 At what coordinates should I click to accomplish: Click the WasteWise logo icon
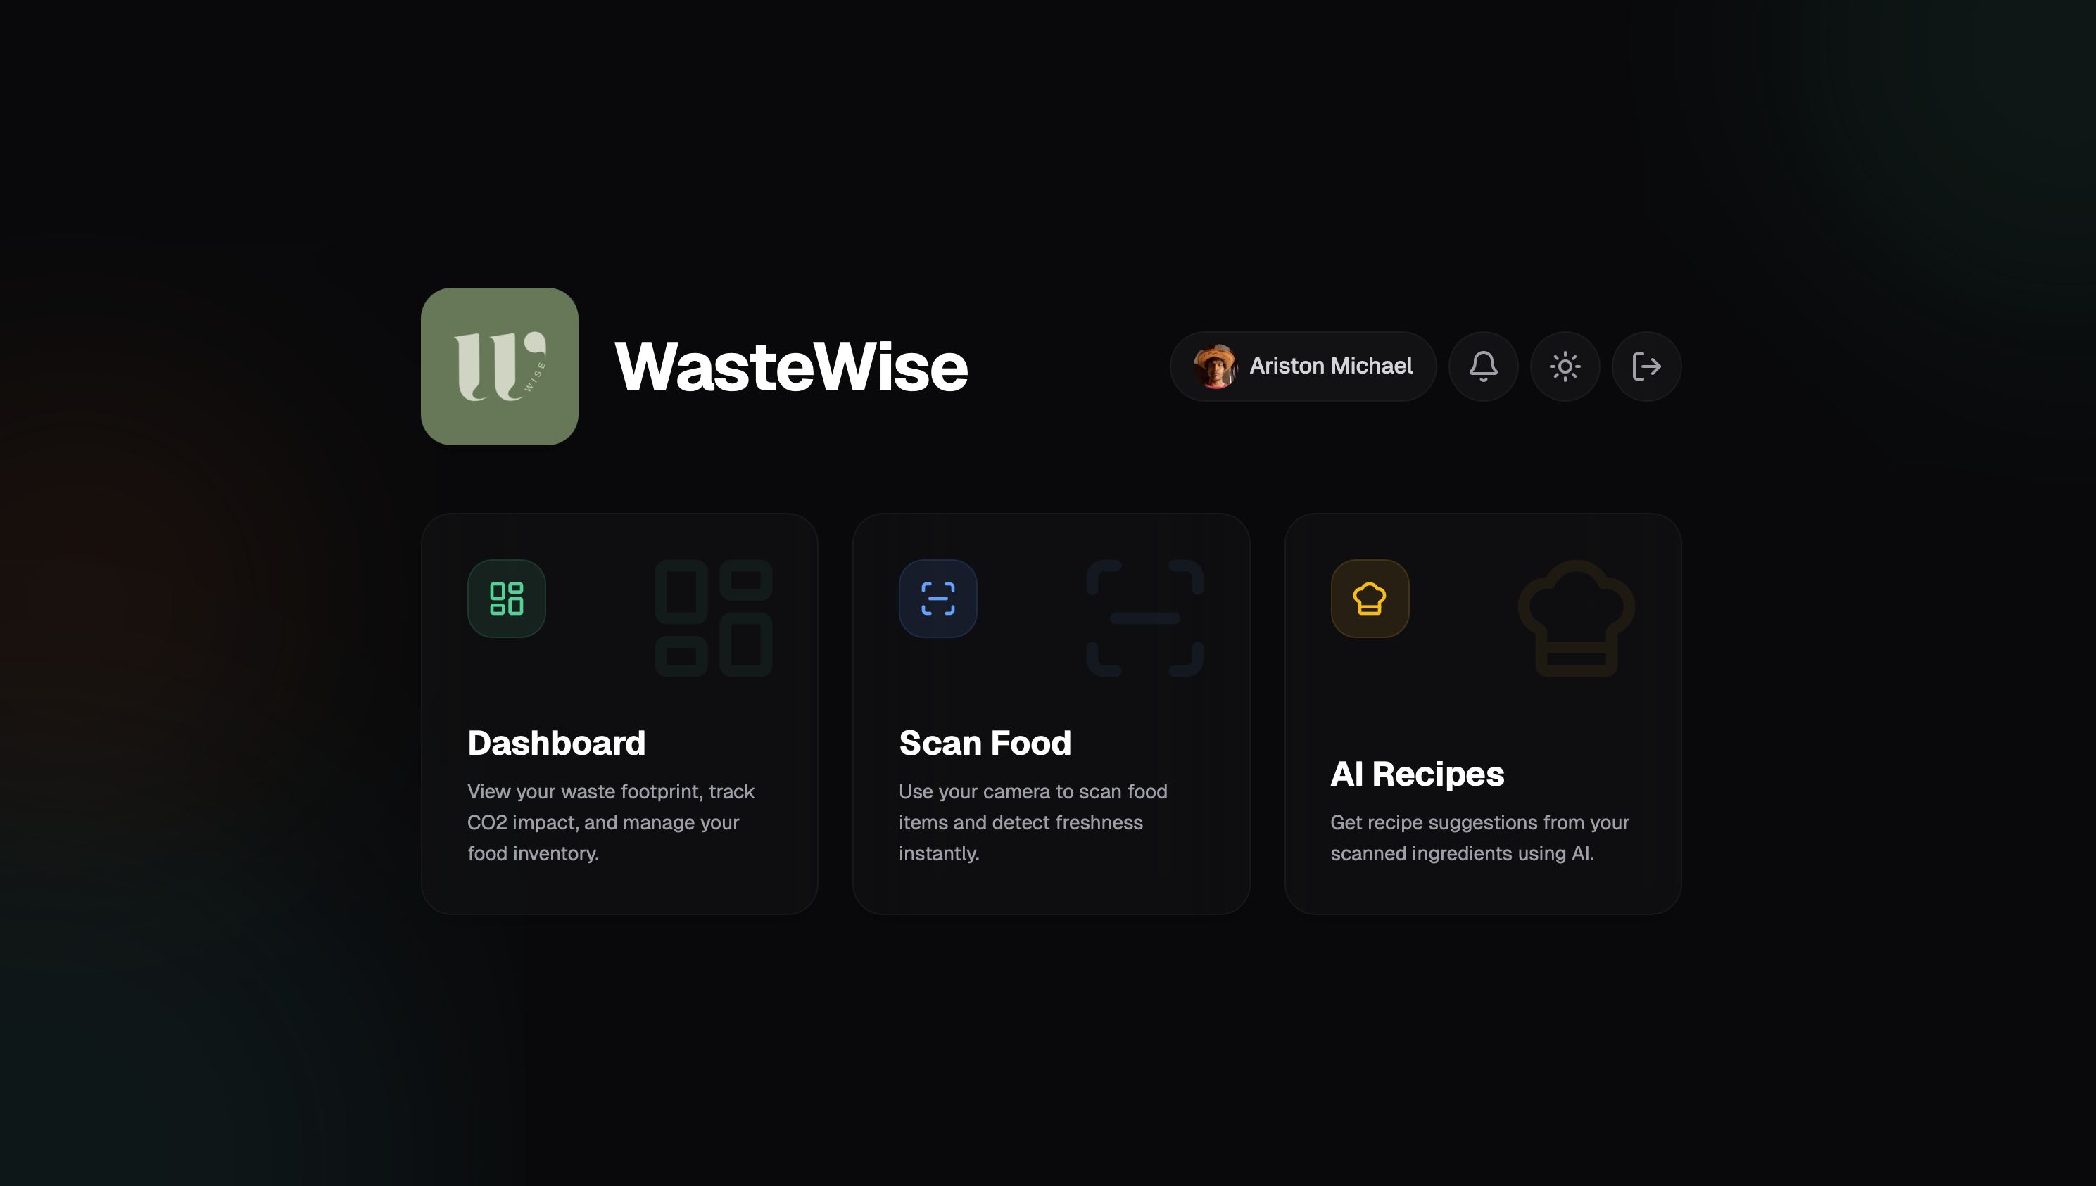click(499, 366)
